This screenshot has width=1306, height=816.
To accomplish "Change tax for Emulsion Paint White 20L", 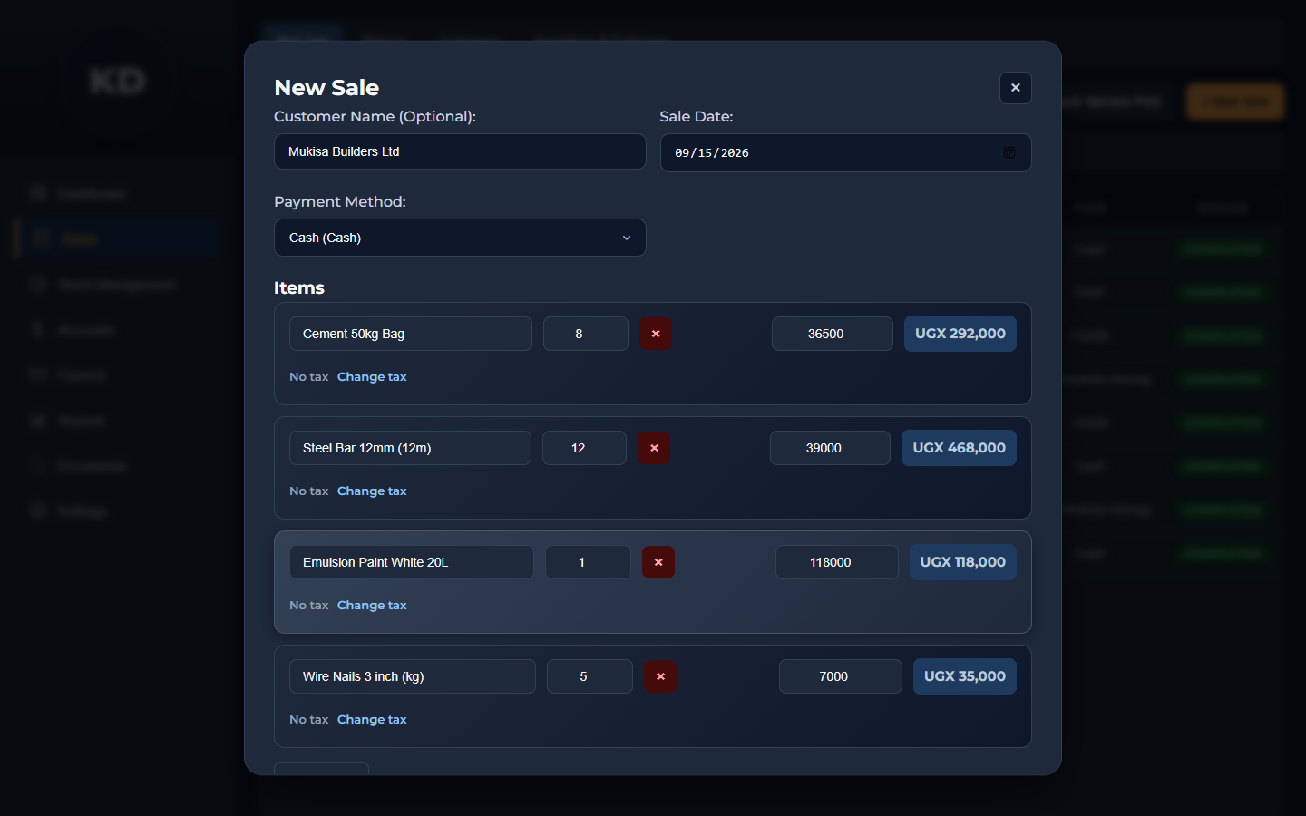I will click(372, 605).
